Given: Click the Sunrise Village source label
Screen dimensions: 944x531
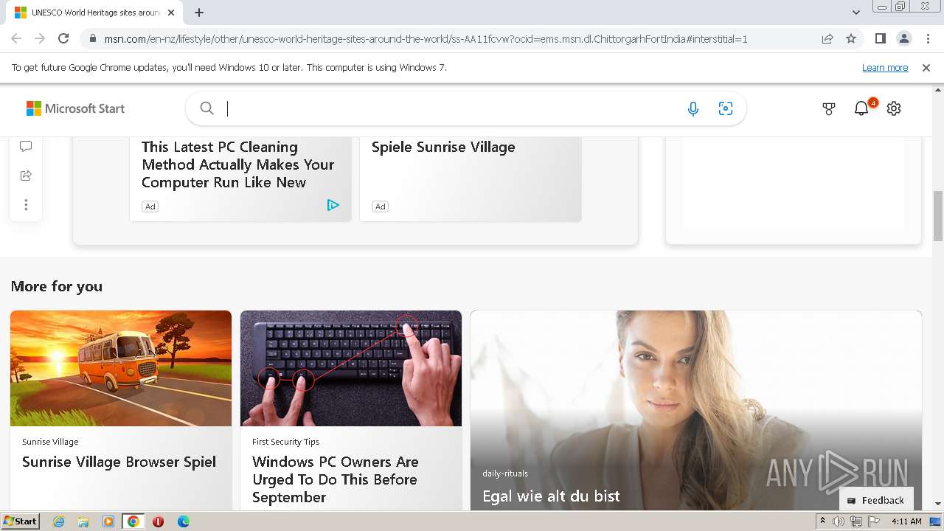Looking at the screenshot, I should point(50,442).
